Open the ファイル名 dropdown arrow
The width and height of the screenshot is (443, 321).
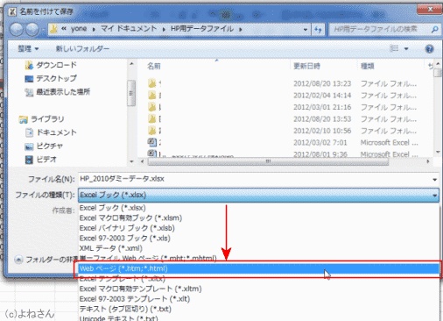434,180
